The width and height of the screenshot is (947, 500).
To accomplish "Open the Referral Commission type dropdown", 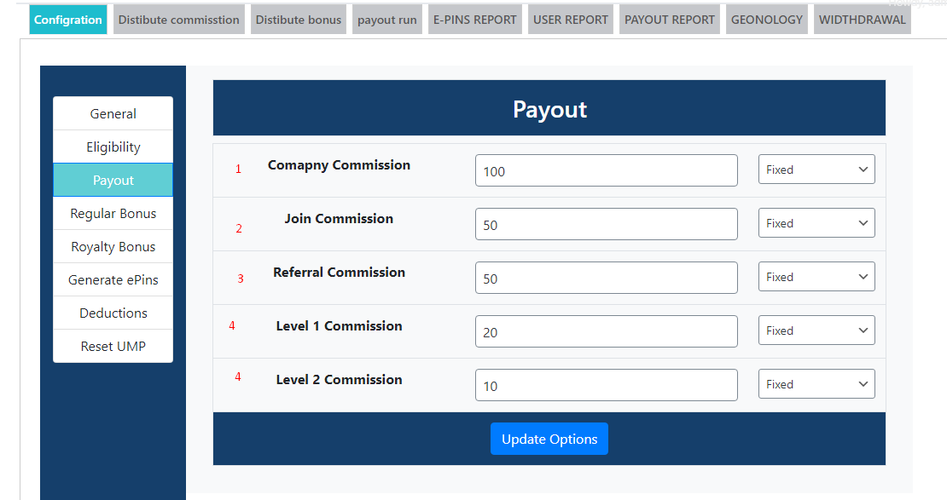I will tap(816, 277).
